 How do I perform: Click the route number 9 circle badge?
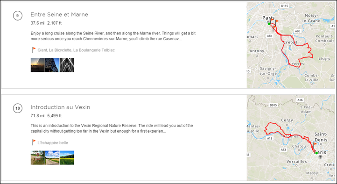pyautogui.click(x=18, y=16)
